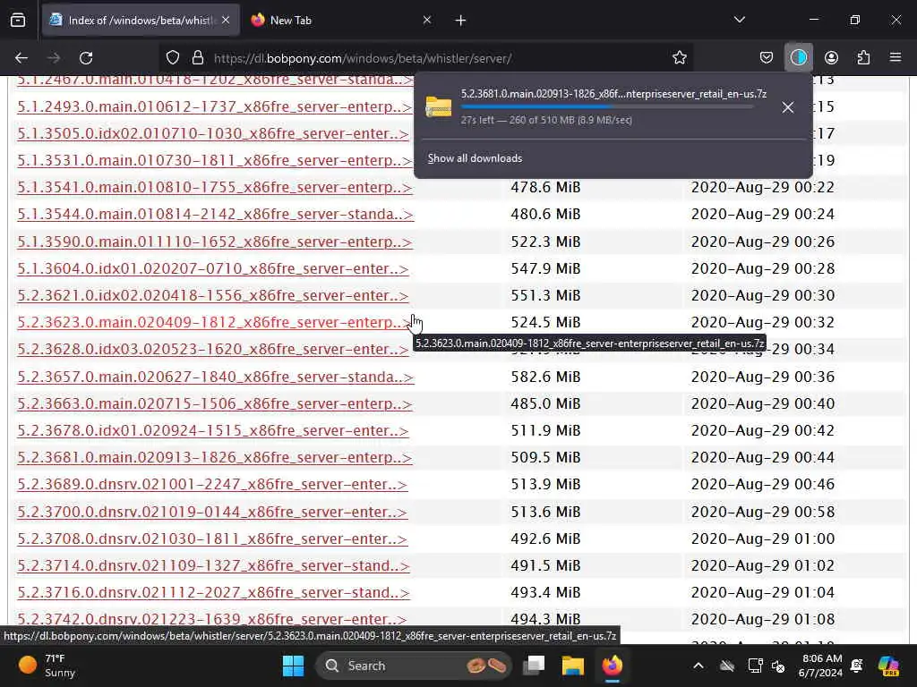
Task: Click the notification bell icon in tray
Action: click(x=857, y=666)
